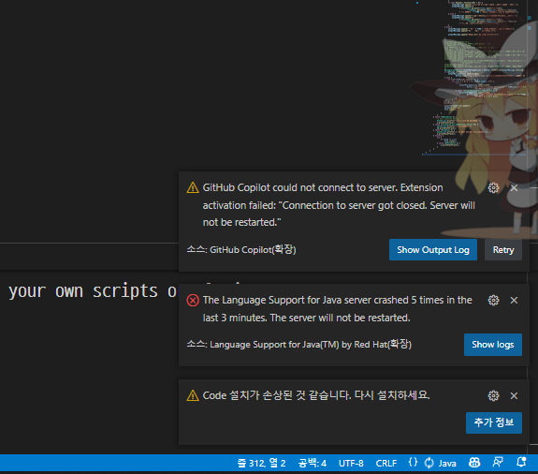
Task: Click the warning icon on Code 설치 notification
Action: 193,395
